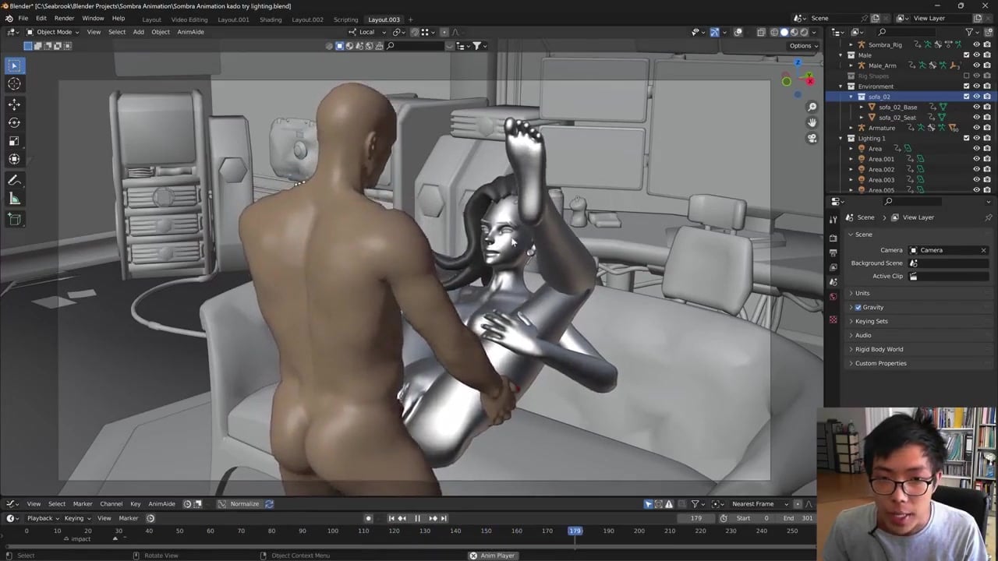
Task: Click the Normalize button in the timeline
Action: click(x=244, y=504)
